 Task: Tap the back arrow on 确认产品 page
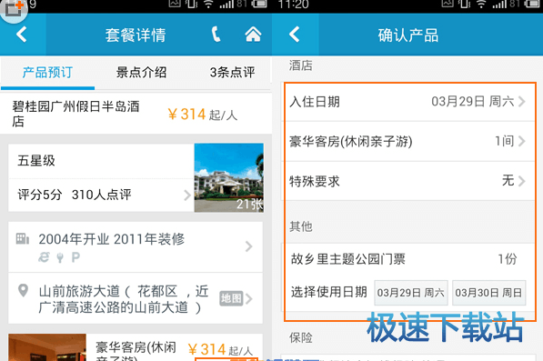pos(295,35)
